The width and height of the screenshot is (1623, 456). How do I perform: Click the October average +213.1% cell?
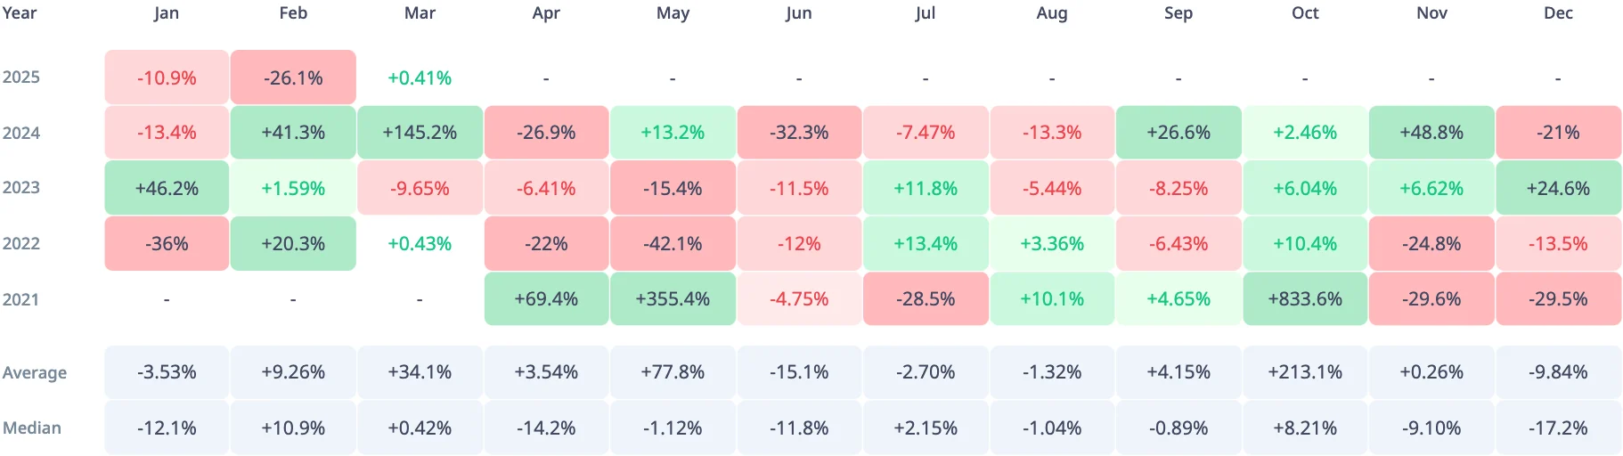coord(1305,372)
